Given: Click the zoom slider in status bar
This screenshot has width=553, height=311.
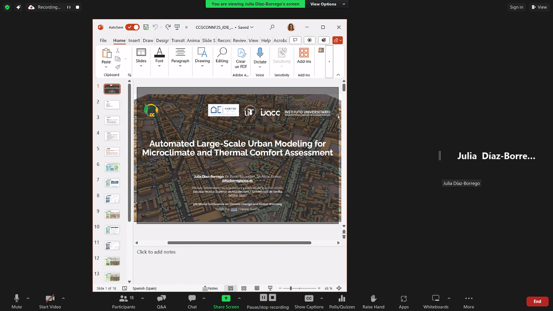Looking at the screenshot, I should pyautogui.click(x=290, y=288).
